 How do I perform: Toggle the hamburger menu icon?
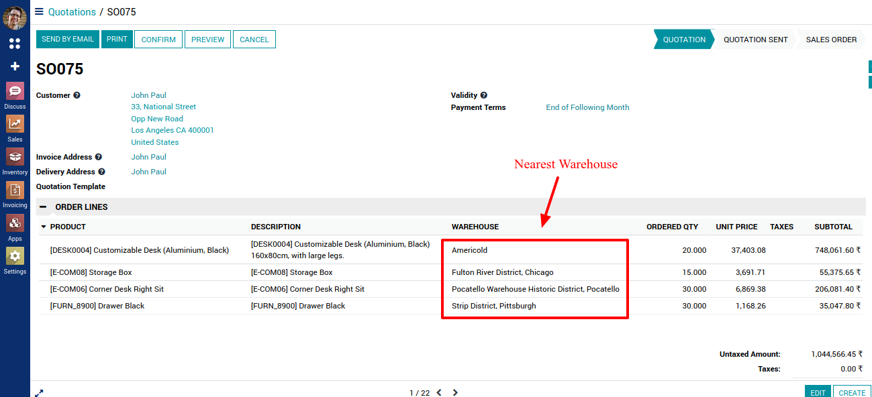(40, 11)
